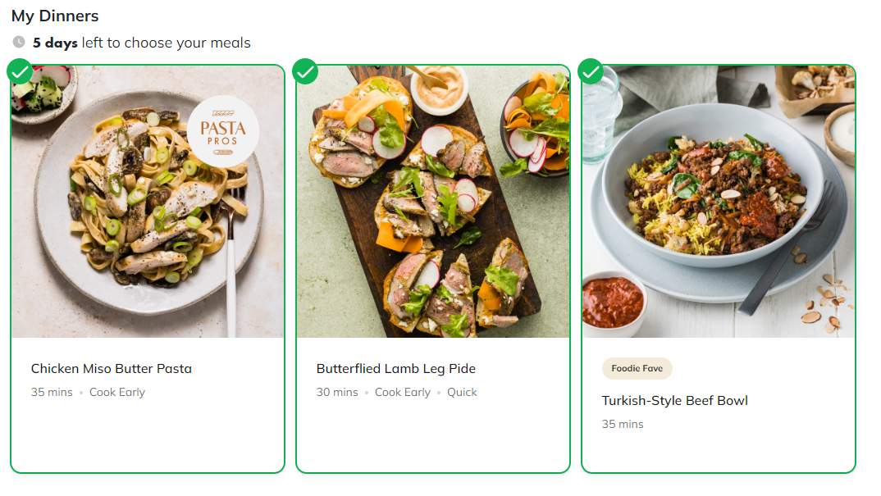Screen dimensions: 881x496
Task: Click the 5 days left reminder text
Action: [142, 43]
